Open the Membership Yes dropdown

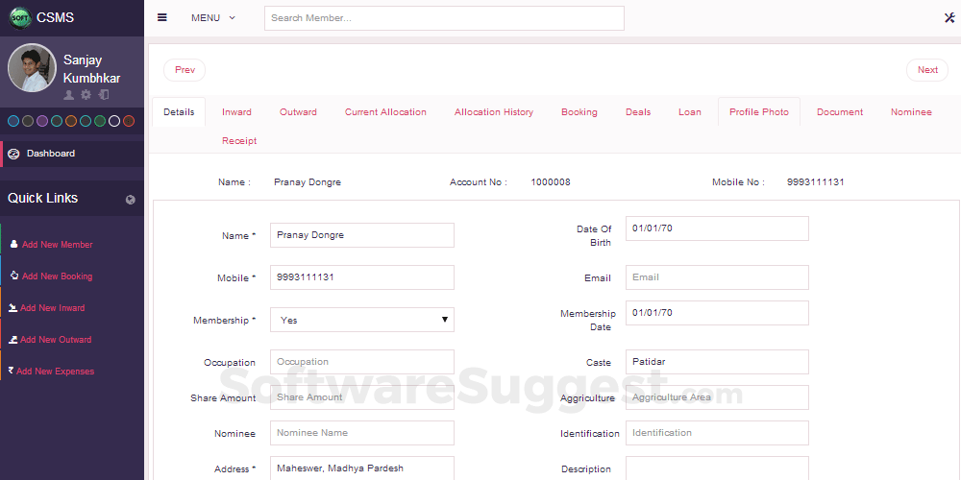361,320
